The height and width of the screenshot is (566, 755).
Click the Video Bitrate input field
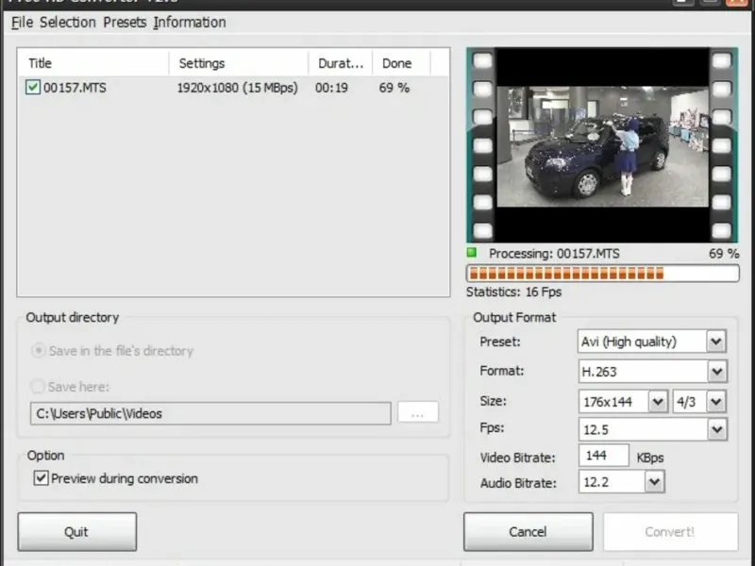[604, 456]
